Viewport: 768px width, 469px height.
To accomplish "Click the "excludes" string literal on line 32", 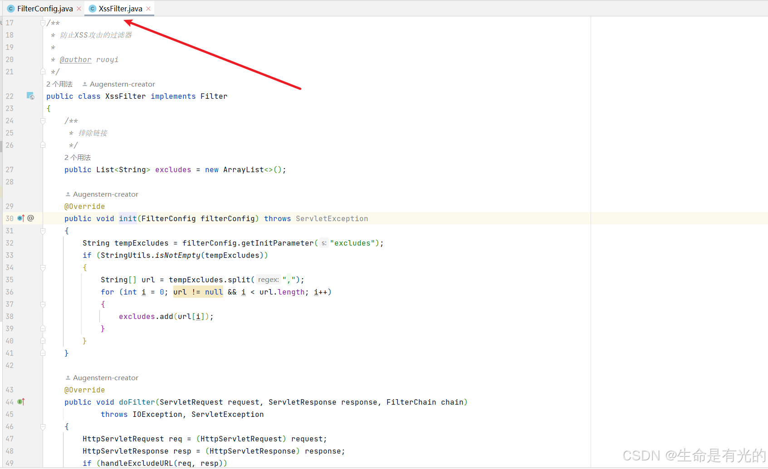I will pyautogui.click(x=352, y=243).
